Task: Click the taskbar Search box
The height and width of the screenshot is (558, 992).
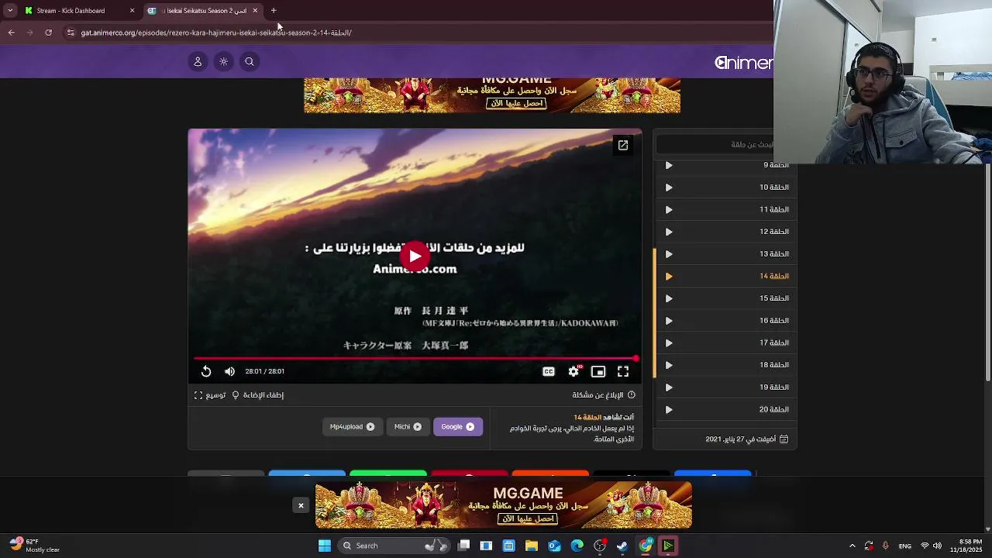Action: click(395, 546)
